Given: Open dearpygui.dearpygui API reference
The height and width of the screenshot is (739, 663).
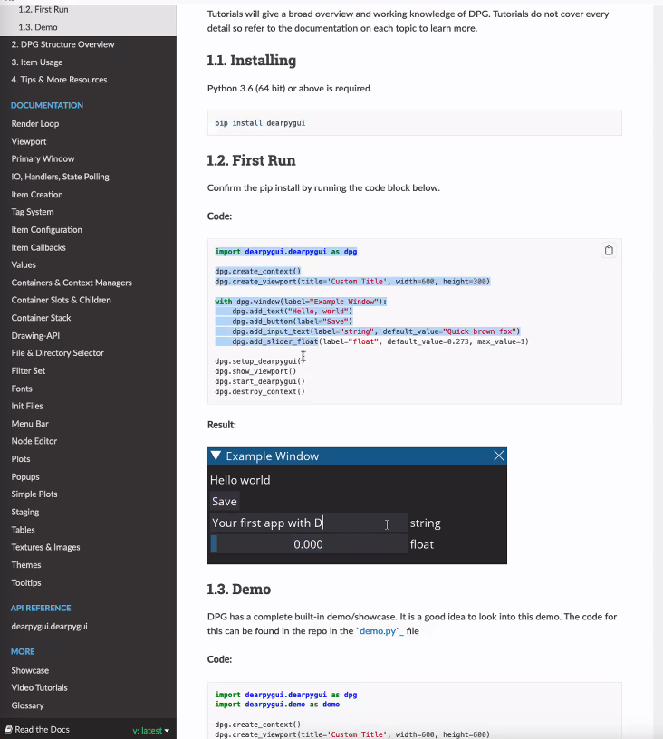Looking at the screenshot, I should 50,627.
